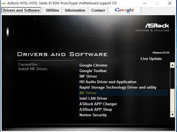The height and width of the screenshot is (132, 177).
Task: Select Norton Security in the list
Action: pyautogui.click(x=93, y=115)
